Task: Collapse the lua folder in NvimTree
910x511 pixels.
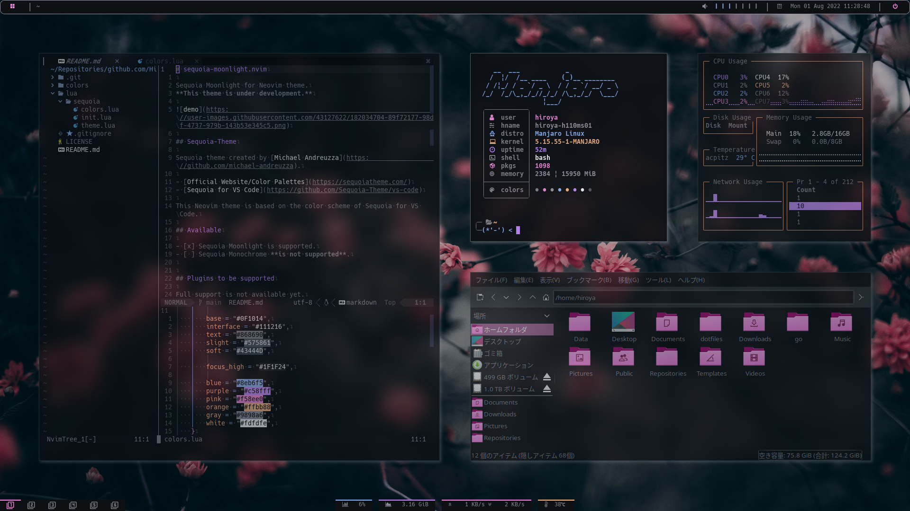Action: tap(53, 93)
